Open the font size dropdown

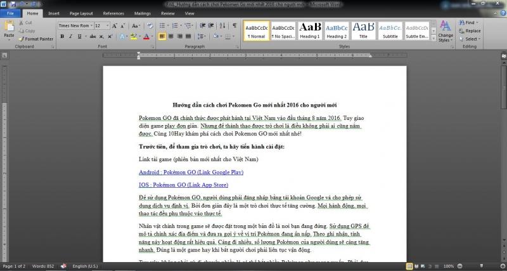click(x=108, y=25)
